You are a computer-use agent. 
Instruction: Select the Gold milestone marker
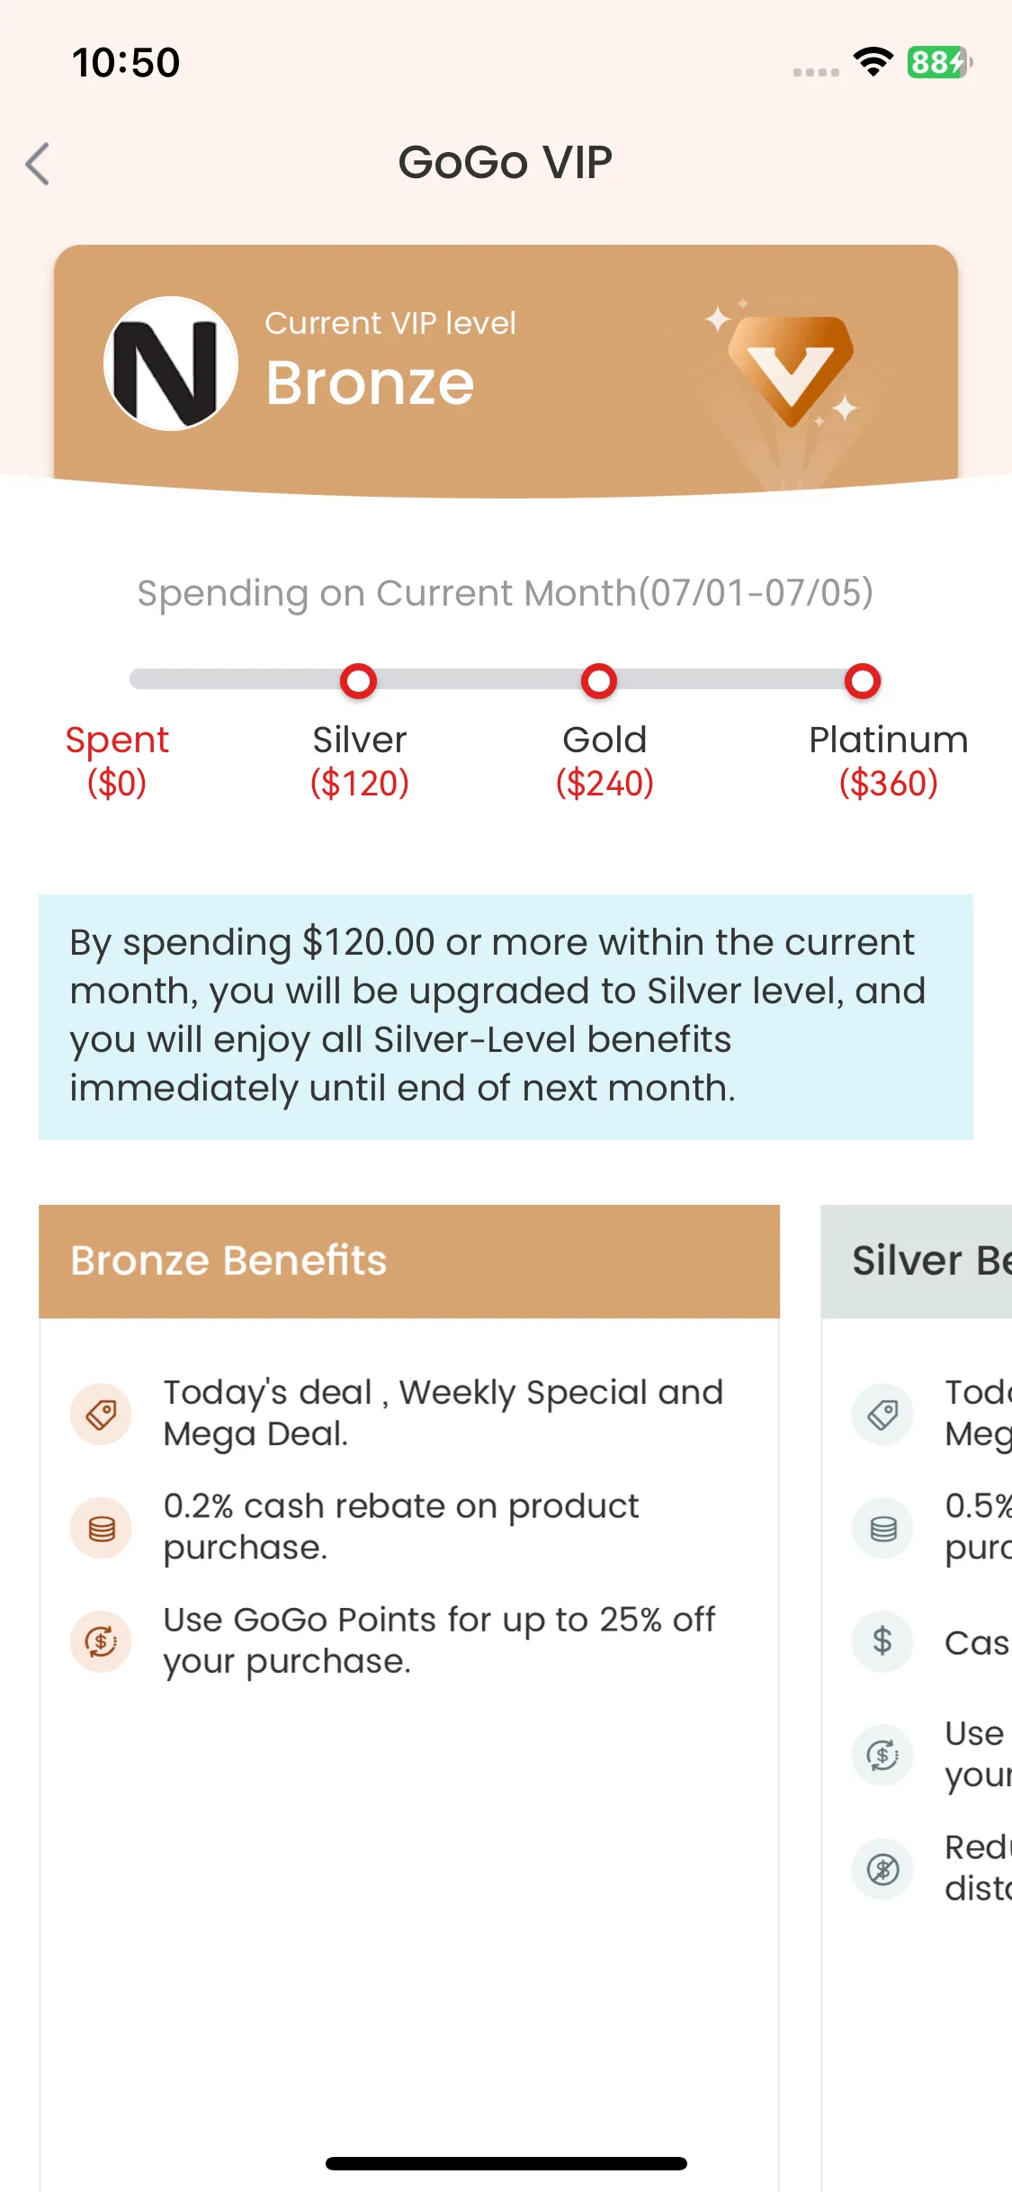(x=599, y=680)
